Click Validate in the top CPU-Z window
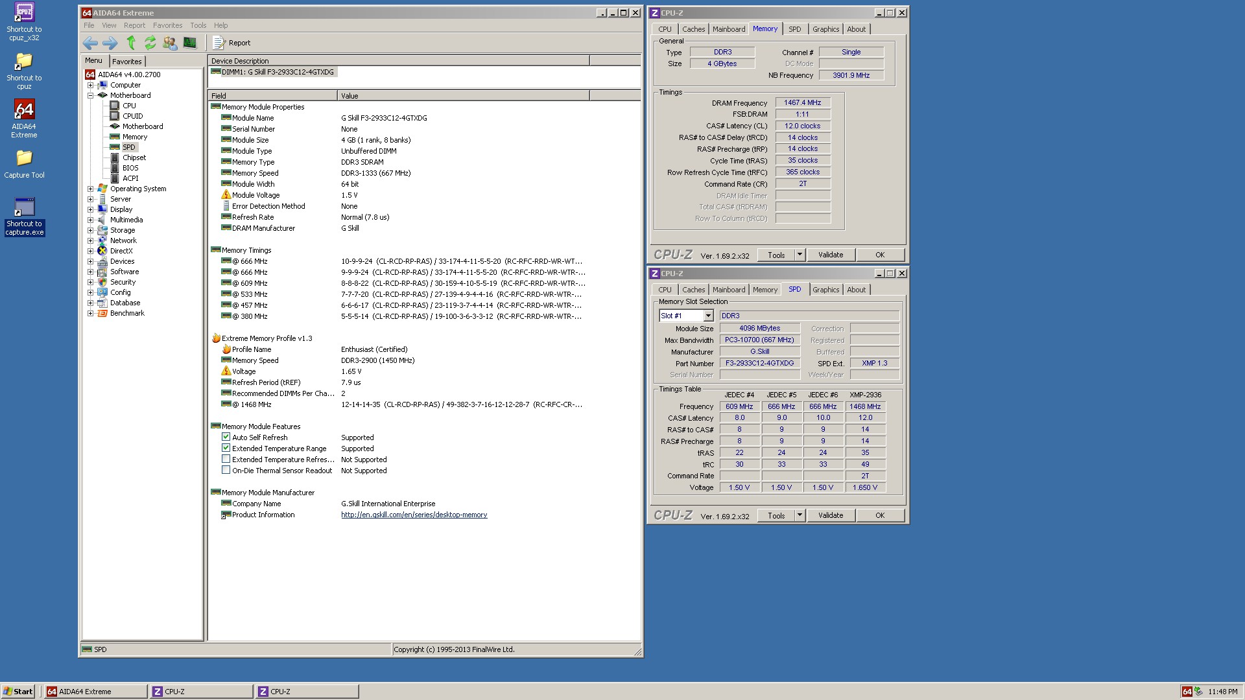This screenshot has width=1245, height=700. pos(830,255)
